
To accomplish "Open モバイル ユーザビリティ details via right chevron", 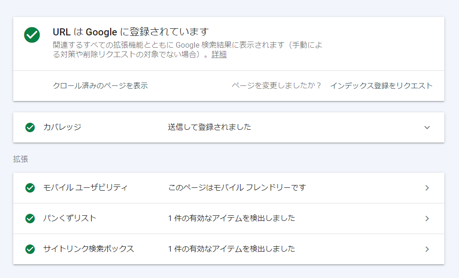I will [427, 188].
